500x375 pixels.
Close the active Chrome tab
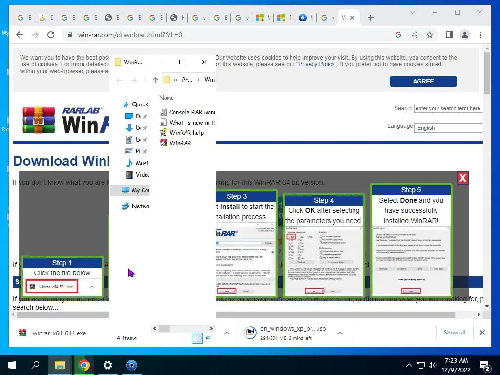coord(352,18)
